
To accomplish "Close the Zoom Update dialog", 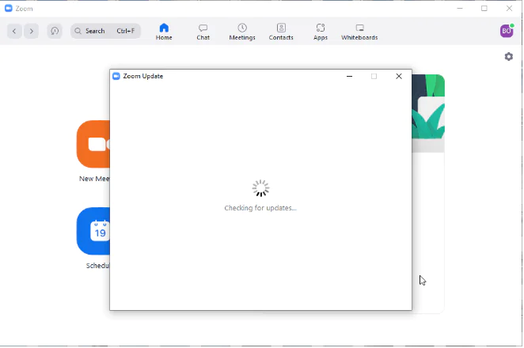I will click(399, 77).
